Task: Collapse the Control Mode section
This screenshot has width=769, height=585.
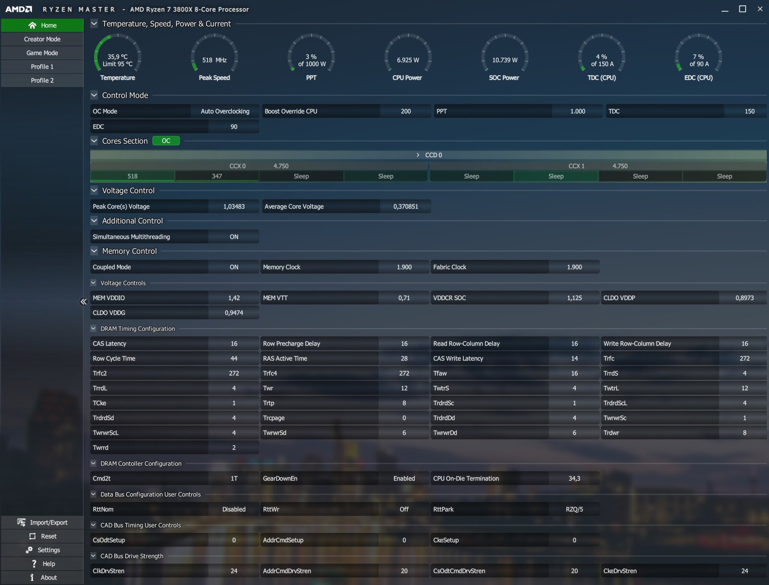Action: 94,95
